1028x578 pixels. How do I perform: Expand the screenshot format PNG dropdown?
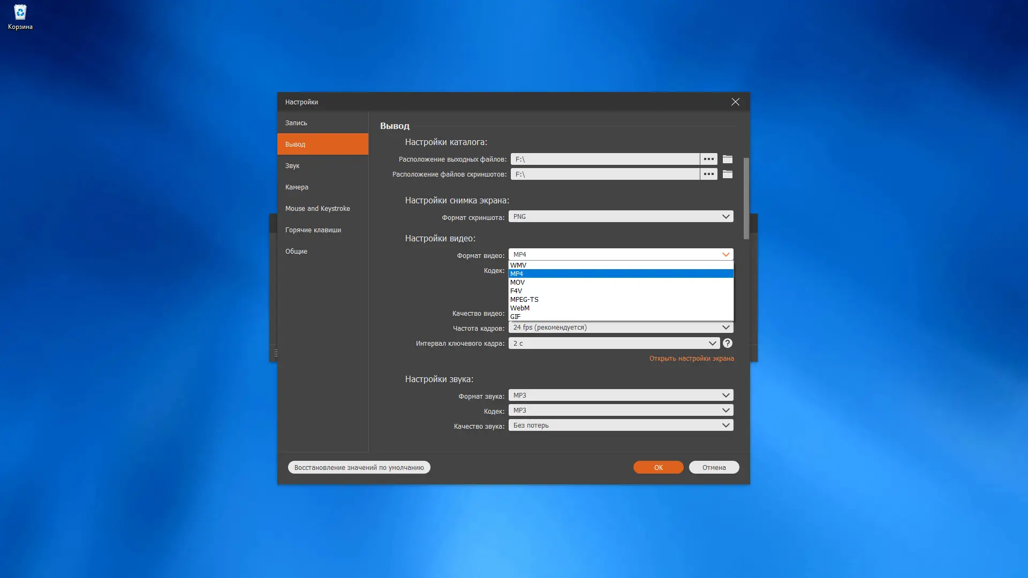click(x=621, y=217)
